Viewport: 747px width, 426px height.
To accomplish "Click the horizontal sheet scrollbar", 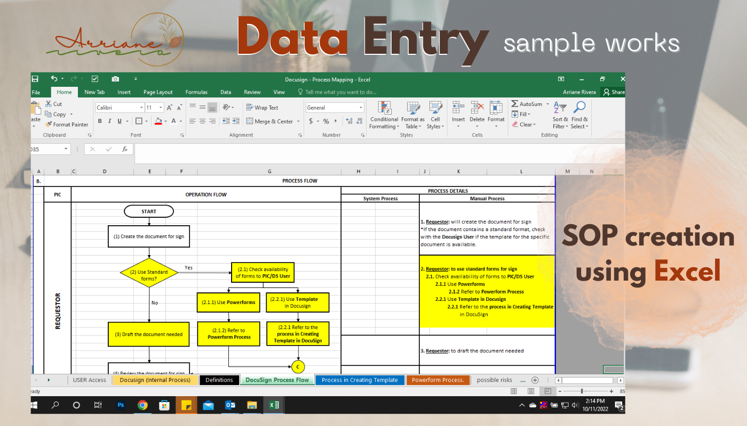I will click(x=589, y=380).
